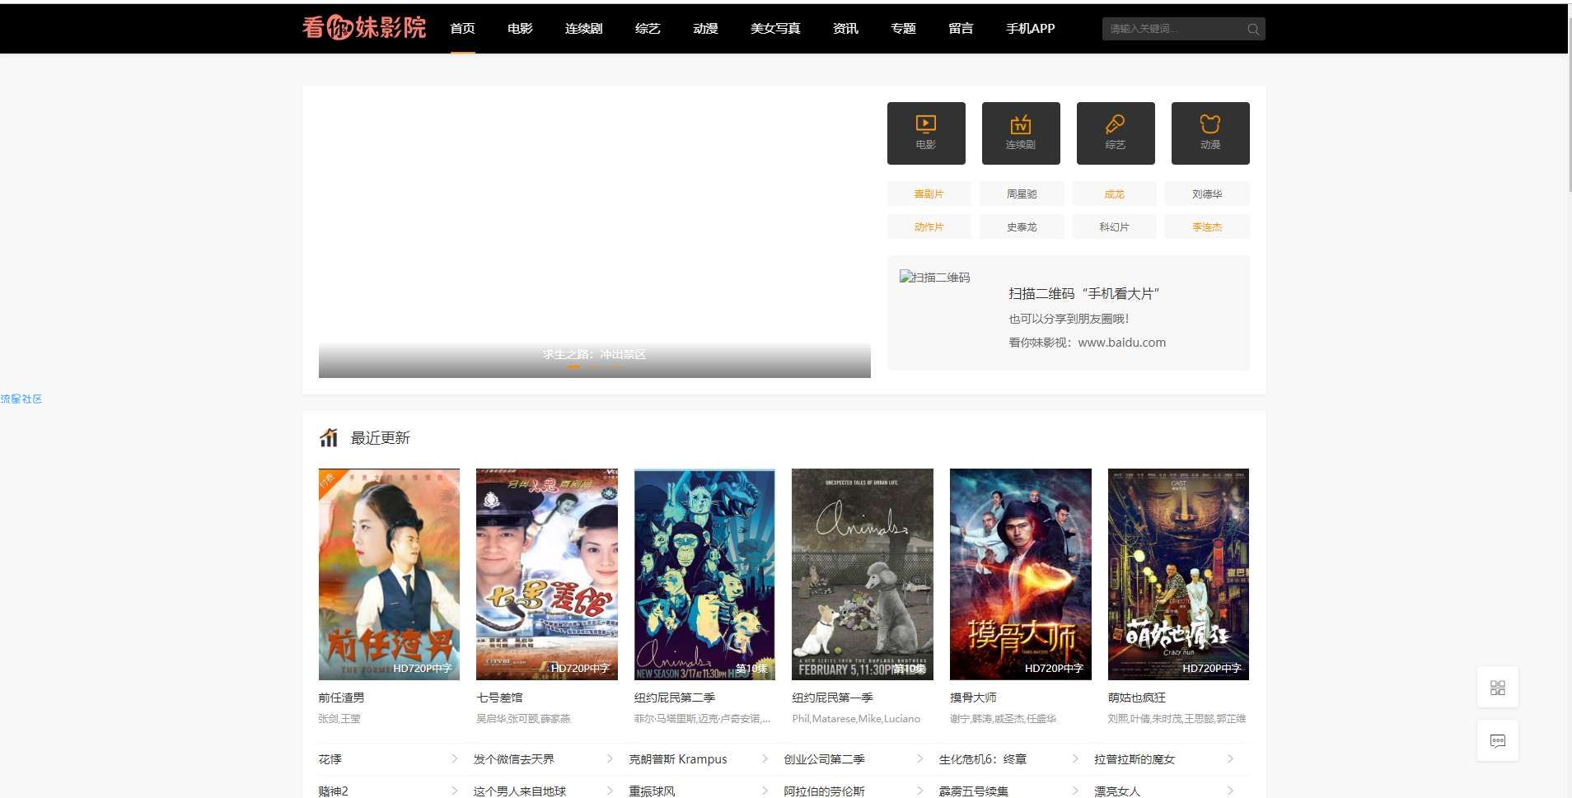
Task: Select the 科幻片 tag button
Action: 1114,227
